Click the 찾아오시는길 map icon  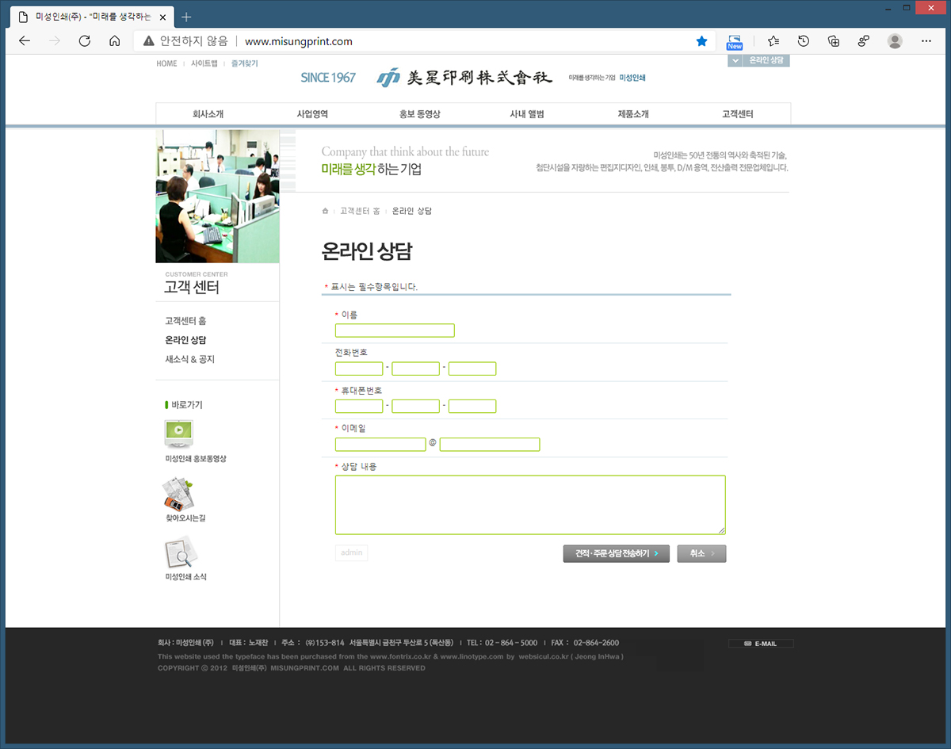click(x=178, y=493)
